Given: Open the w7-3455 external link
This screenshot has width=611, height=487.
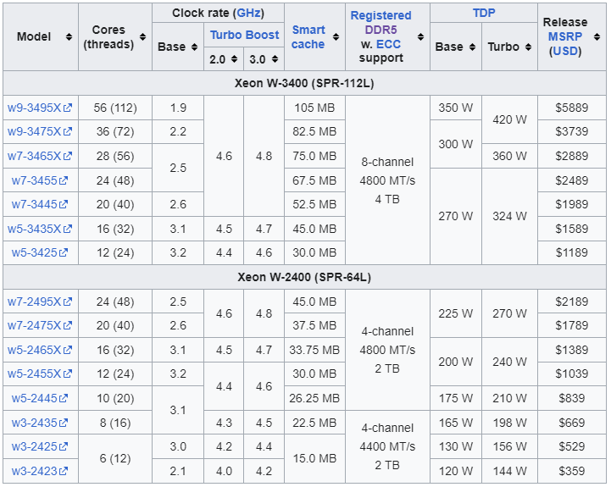Looking at the screenshot, I should click(39, 180).
